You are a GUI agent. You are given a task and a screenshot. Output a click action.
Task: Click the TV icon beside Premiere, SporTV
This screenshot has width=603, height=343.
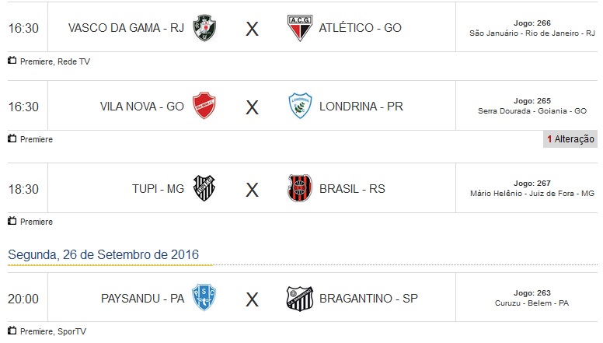(12, 331)
